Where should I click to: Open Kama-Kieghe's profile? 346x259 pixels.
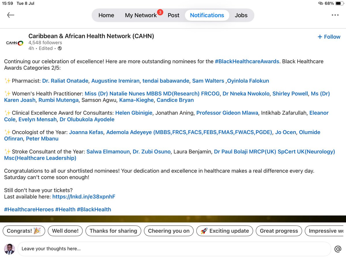(136, 100)
